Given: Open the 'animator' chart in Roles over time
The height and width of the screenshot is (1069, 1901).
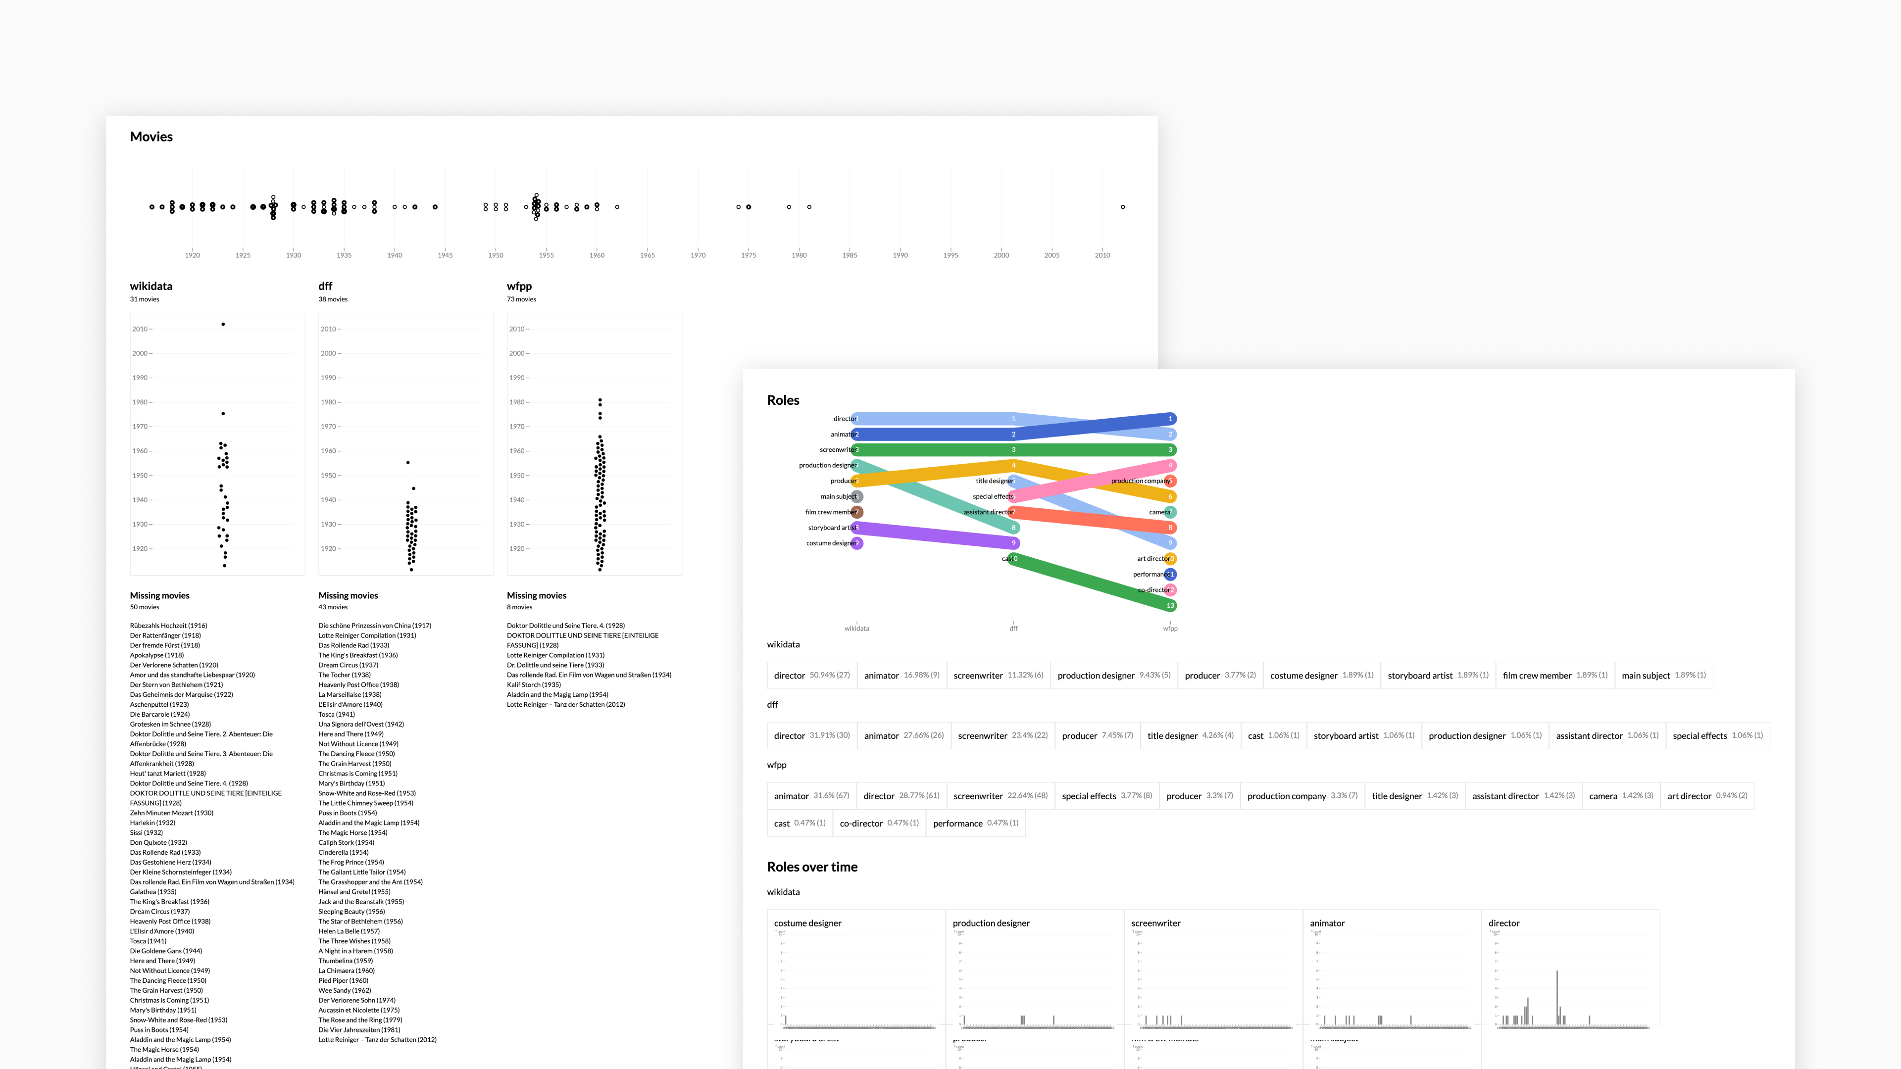Looking at the screenshot, I should [x=1392, y=967].
